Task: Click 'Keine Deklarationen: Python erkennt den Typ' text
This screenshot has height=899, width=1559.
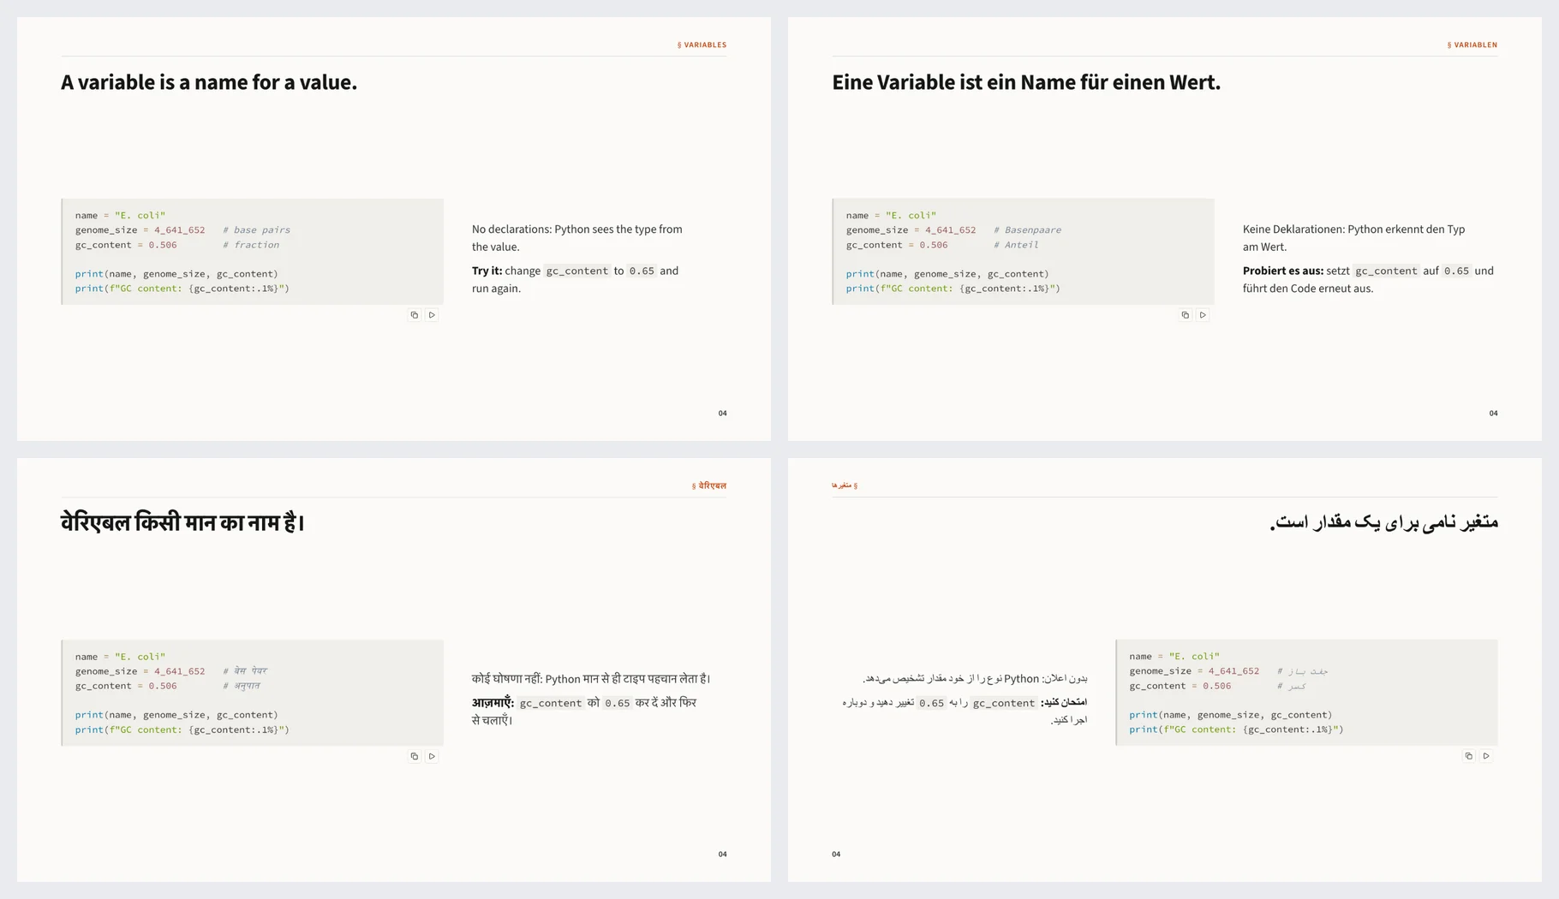Action: (x=1354, y=229)
